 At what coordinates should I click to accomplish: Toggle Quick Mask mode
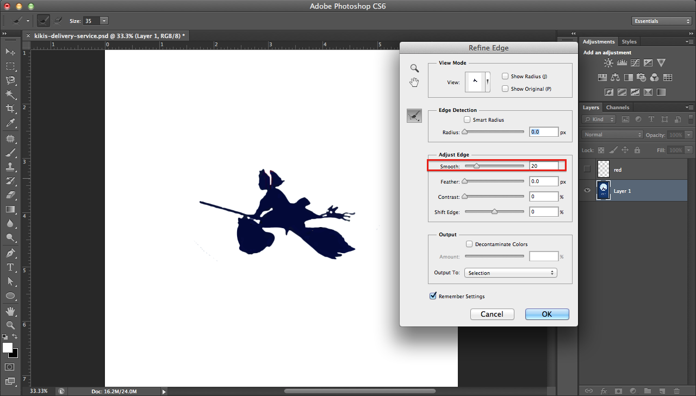pyautogui.click(x=10, y=367)
